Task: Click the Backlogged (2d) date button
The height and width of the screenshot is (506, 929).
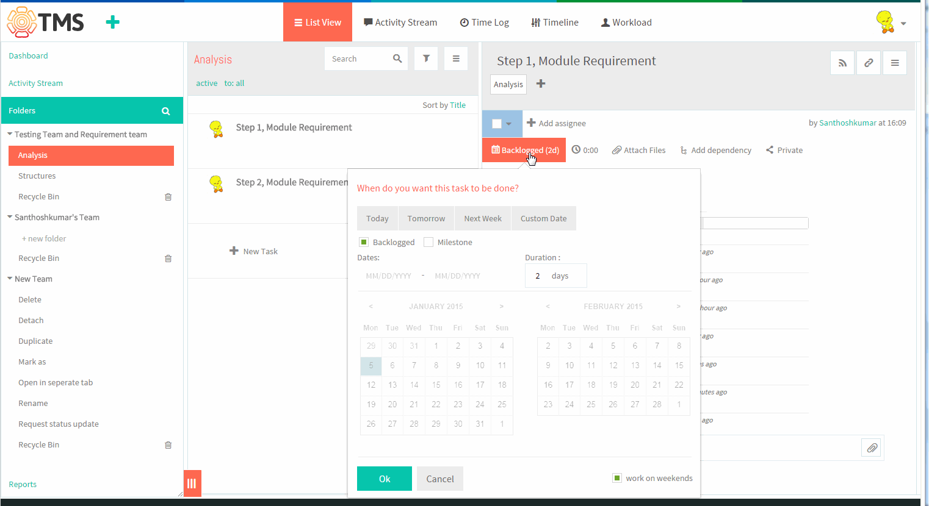Action: (x=524, y=150)
